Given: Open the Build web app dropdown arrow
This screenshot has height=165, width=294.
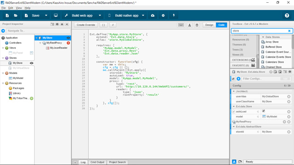Looking at the screenshot, I should point(100,16).
